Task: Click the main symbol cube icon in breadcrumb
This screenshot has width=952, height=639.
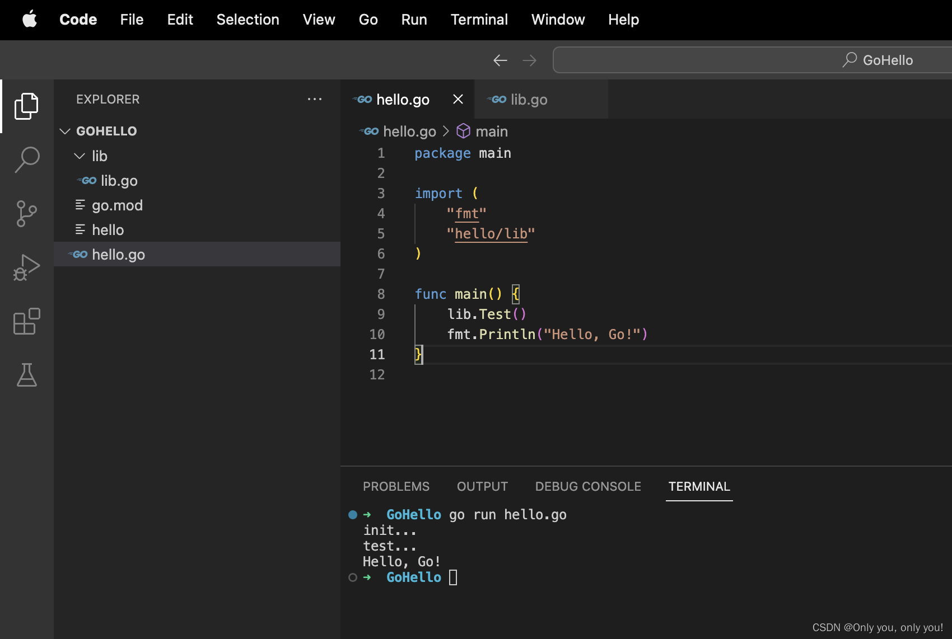Action: coord(463,131)
